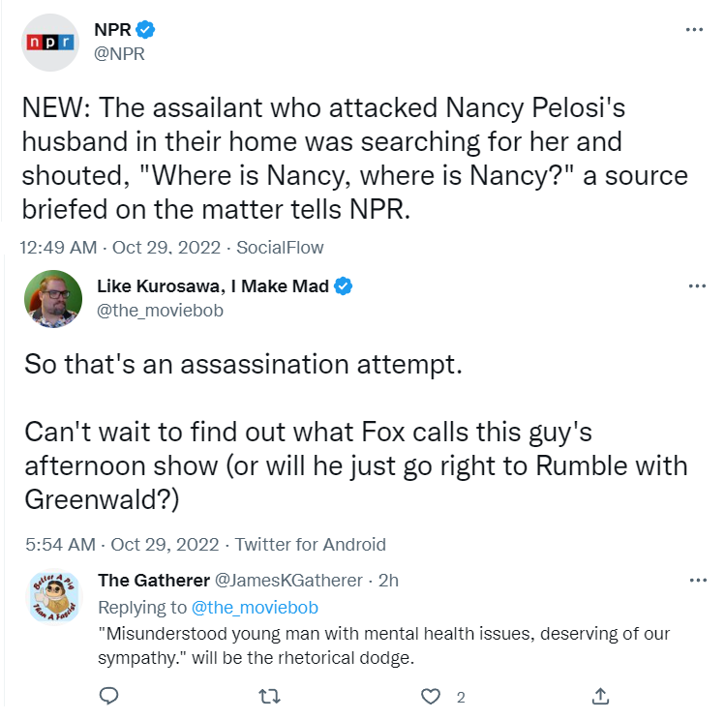Image resolution: width=725 pixels, height=719 pixels.
Task: Click NPR's blue verified badge
Action: 146,30
